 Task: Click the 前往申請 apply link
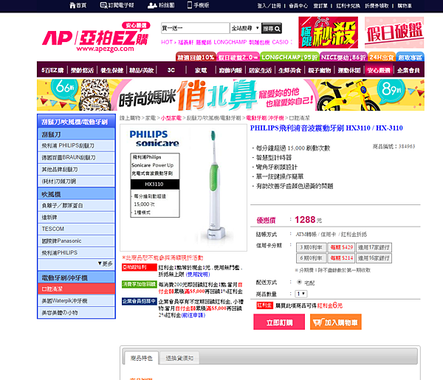coord(193,315)
